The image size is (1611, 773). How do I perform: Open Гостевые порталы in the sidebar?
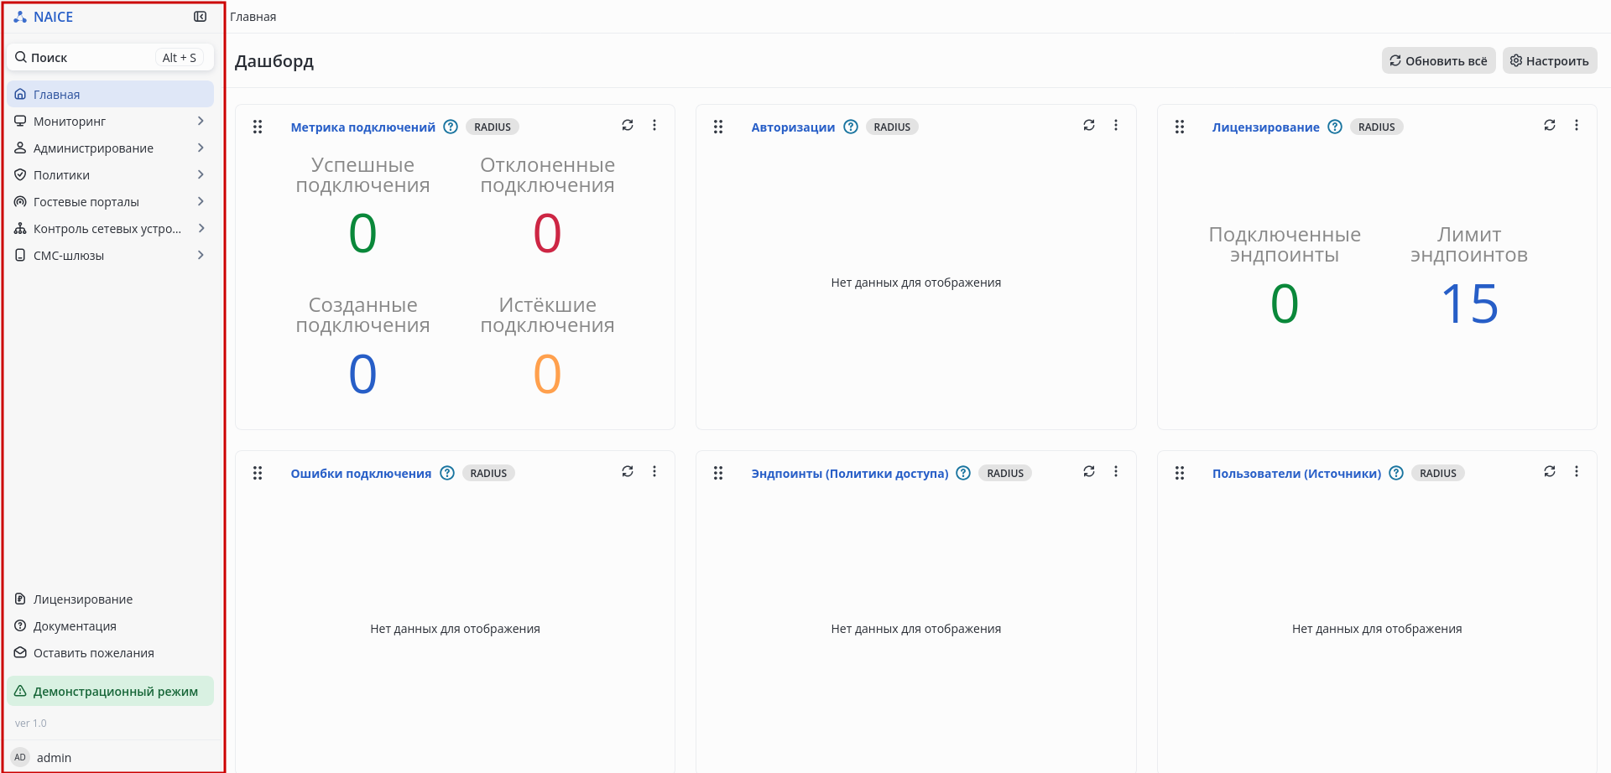click(x=86, y=202)
